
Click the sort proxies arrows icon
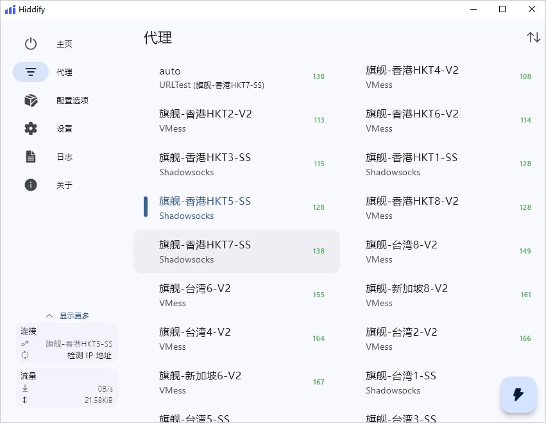(533, 37)
